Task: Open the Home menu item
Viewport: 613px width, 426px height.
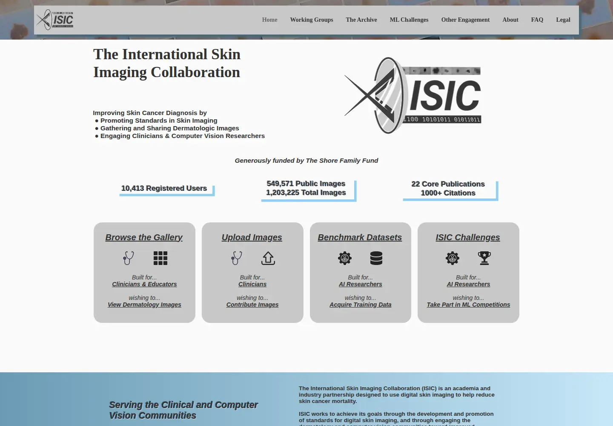Action: click(269, 20)
